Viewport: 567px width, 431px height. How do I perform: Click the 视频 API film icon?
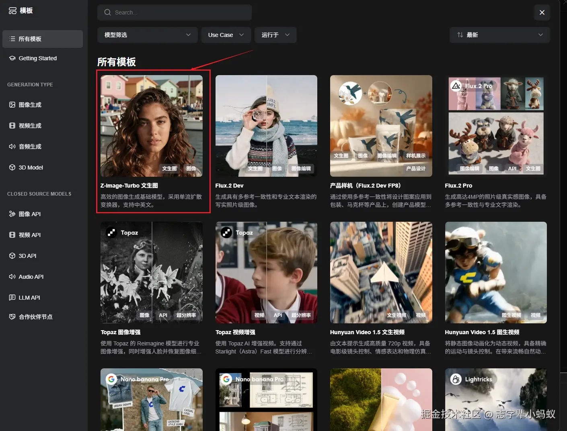click(12, 235)
